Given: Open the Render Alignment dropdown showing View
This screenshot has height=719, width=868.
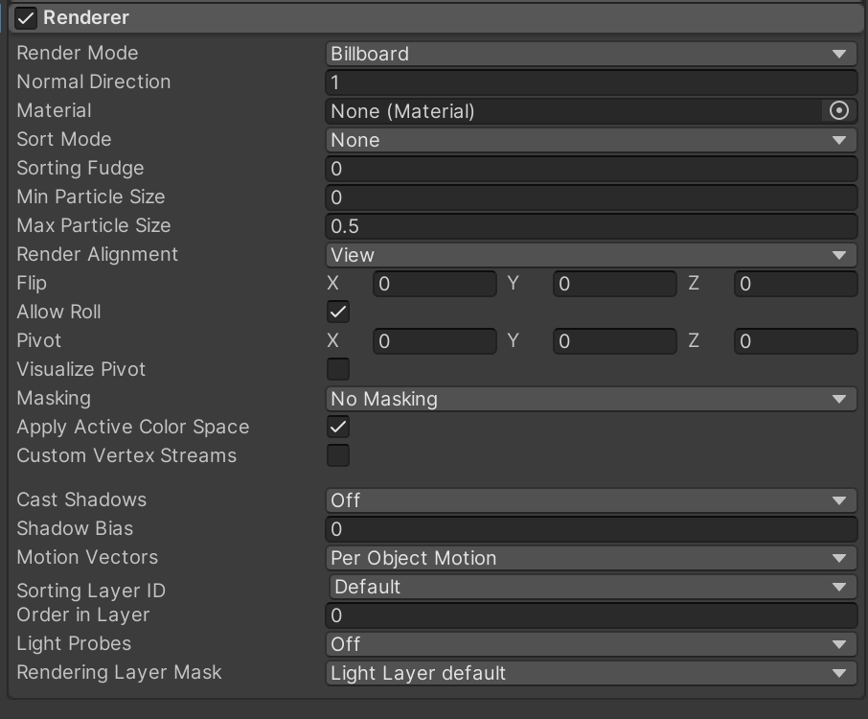Looking at the screenshot, I should point(591,255).
